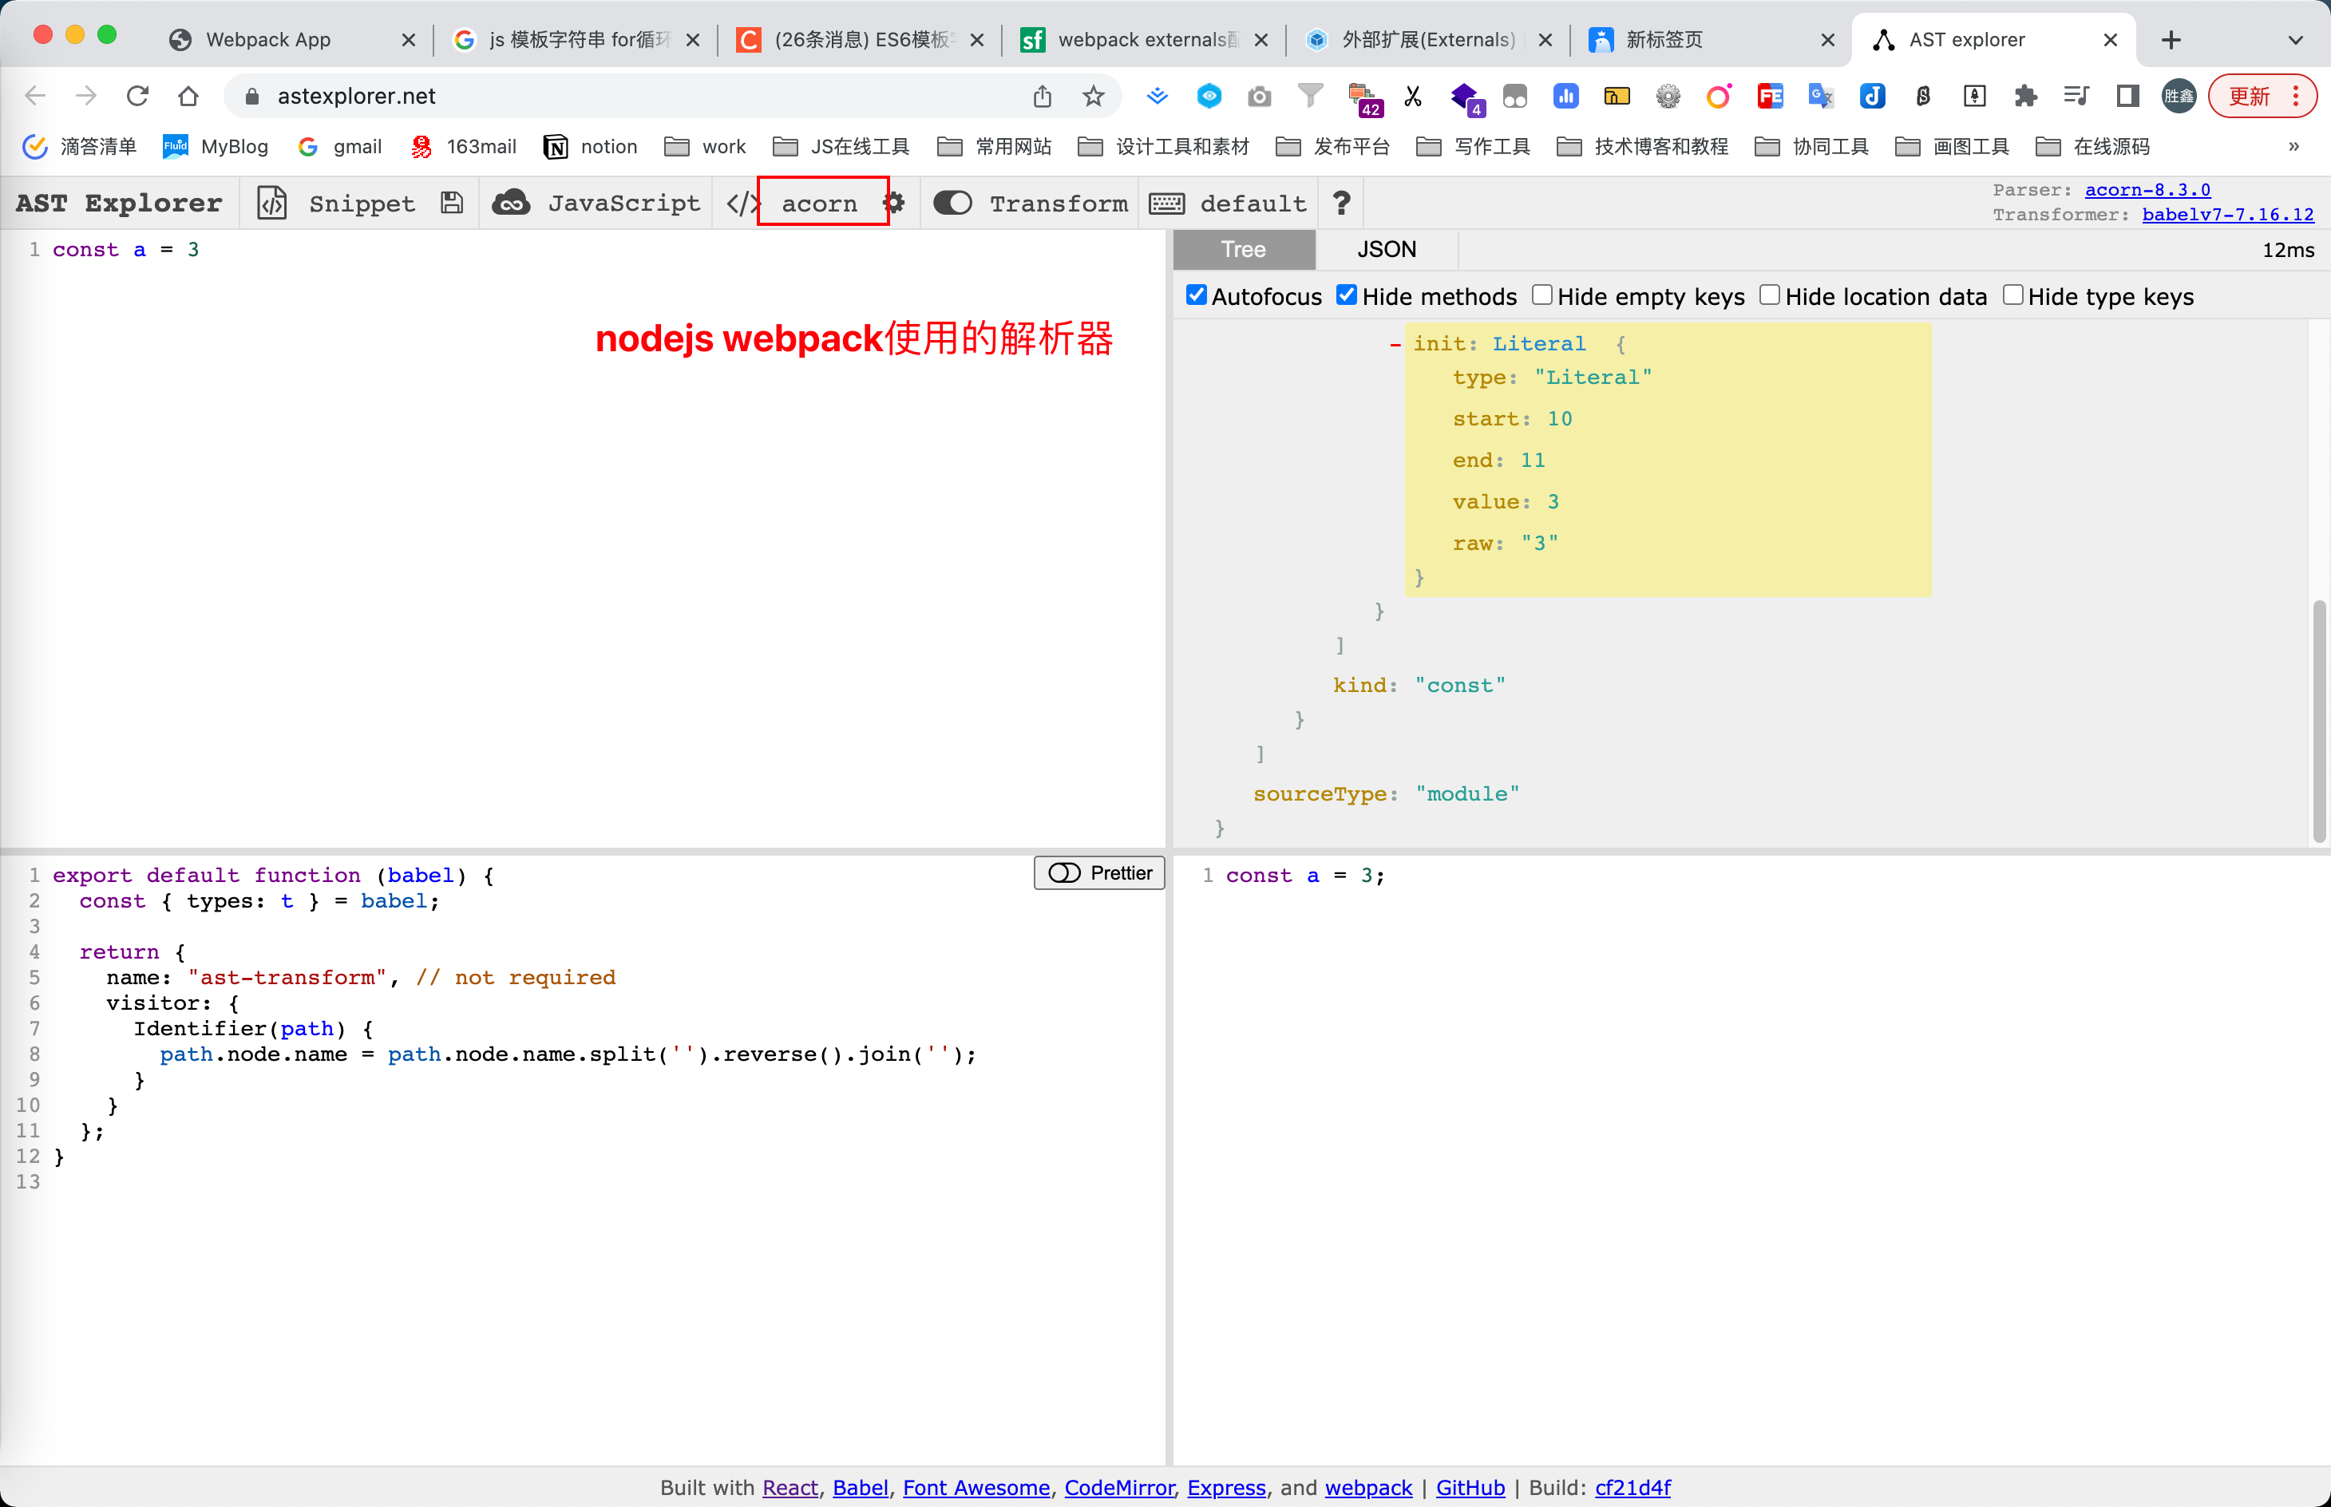Enable the Transform toggle switch
Image resolution: width=2331 pixels, height=1507 pixels.
953,202
